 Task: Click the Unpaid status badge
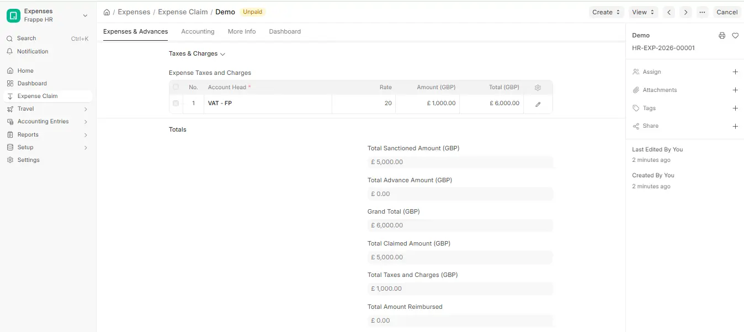point(253,12)
